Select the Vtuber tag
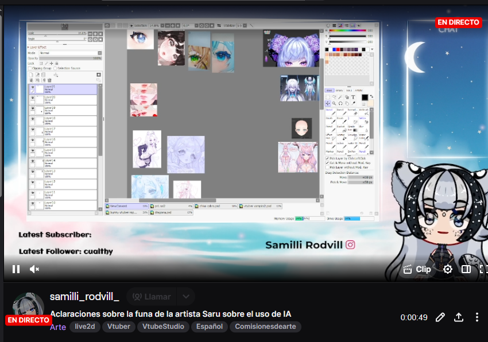The width and height of the screenshot is (488, 342). pos(119,327)
